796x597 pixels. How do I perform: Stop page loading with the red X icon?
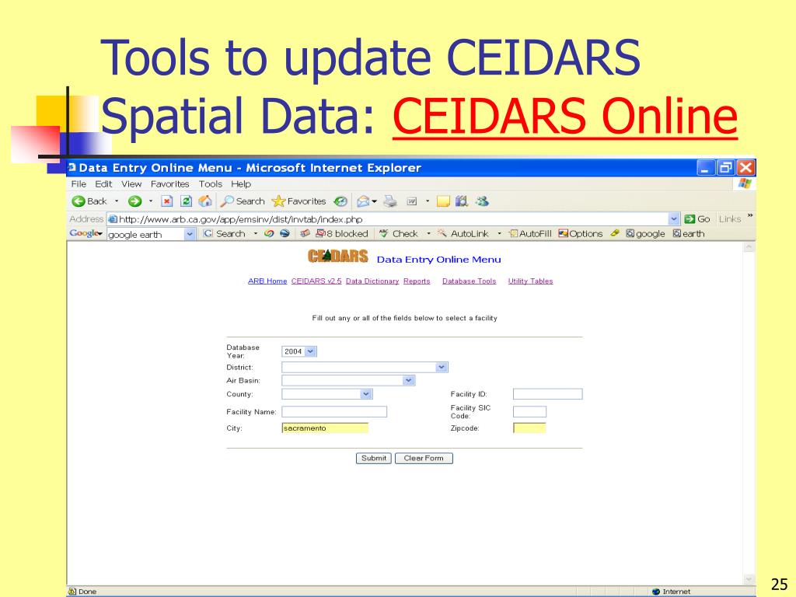click(x=166, y=201)
